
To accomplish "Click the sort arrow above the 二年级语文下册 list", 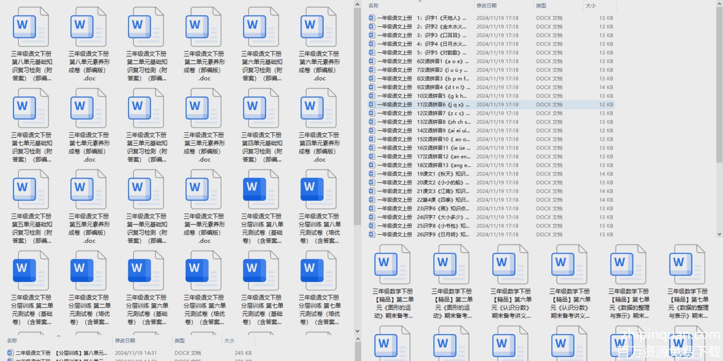I will pyautogui.click(x=59, y=336).
